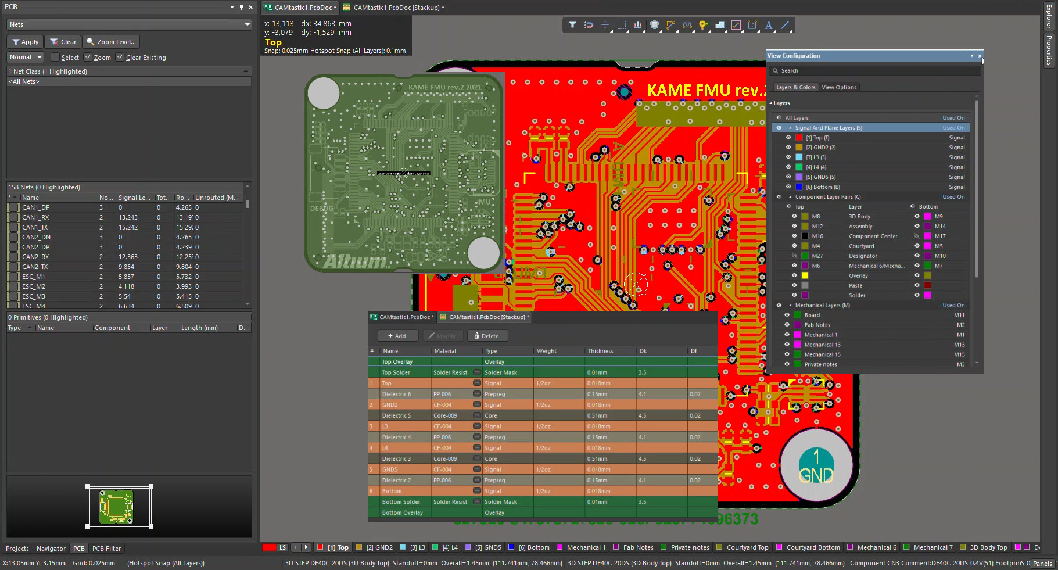Show the M27 Designator top layer
This screenshot has height=570, width=1058.
[x=794, y=256]
